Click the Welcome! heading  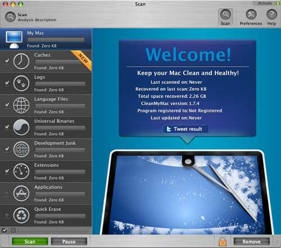(188, 54)
